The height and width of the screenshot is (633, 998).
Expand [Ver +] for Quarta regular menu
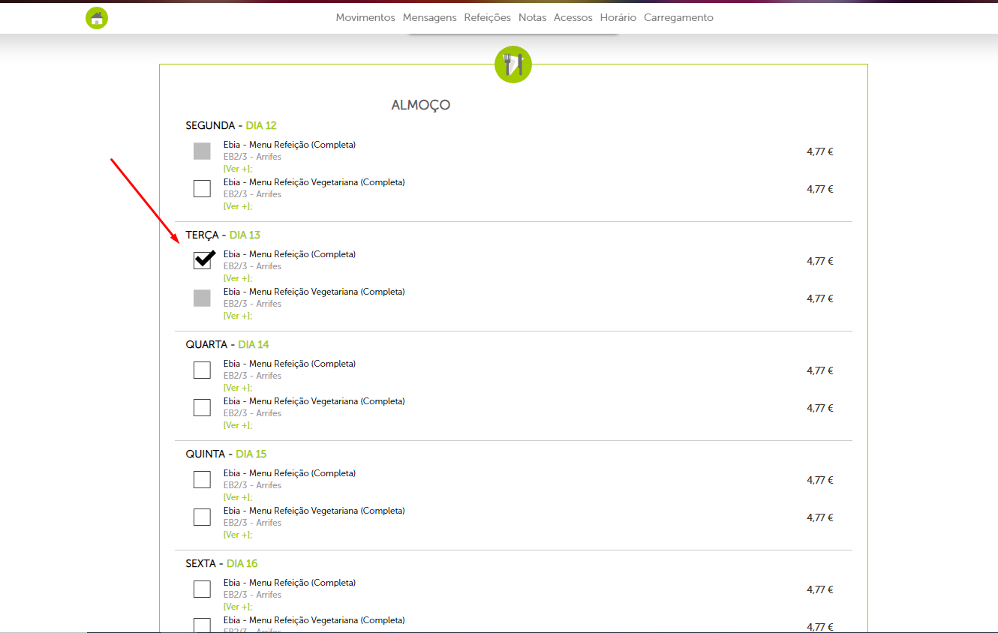237,388
